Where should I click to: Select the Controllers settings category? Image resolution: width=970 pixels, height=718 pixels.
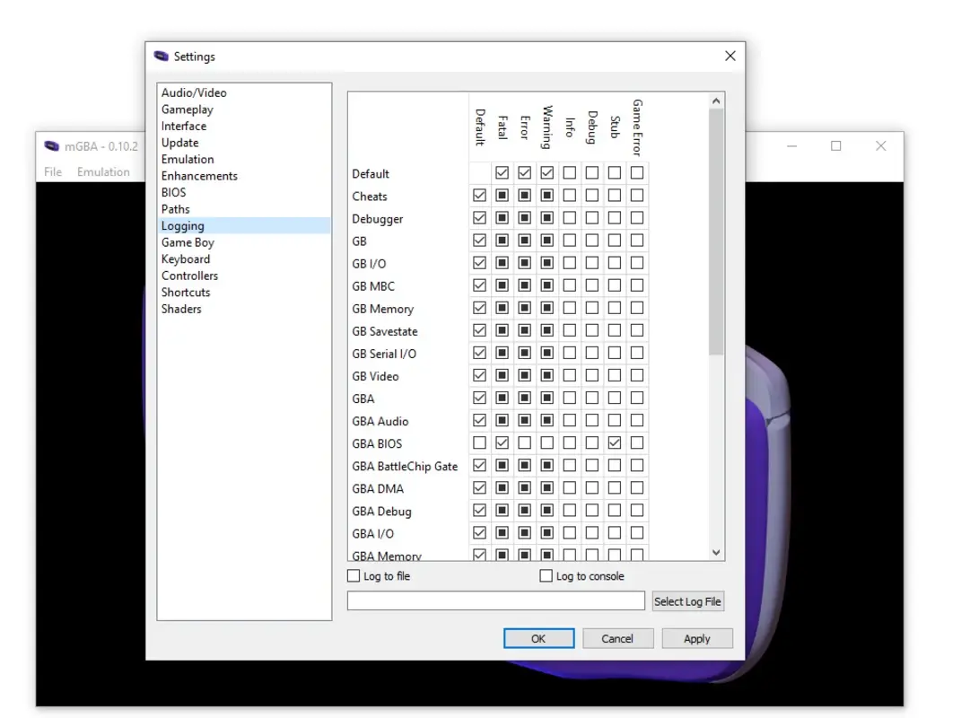pos(189,276)
